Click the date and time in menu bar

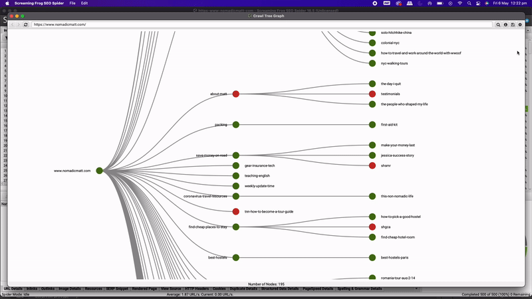coord(510,3)
